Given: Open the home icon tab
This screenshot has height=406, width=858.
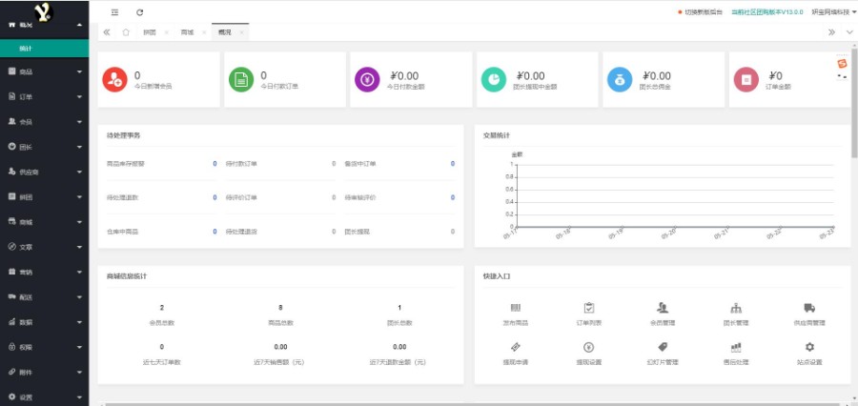Looking at the screenshot, I should coord(125,32).
